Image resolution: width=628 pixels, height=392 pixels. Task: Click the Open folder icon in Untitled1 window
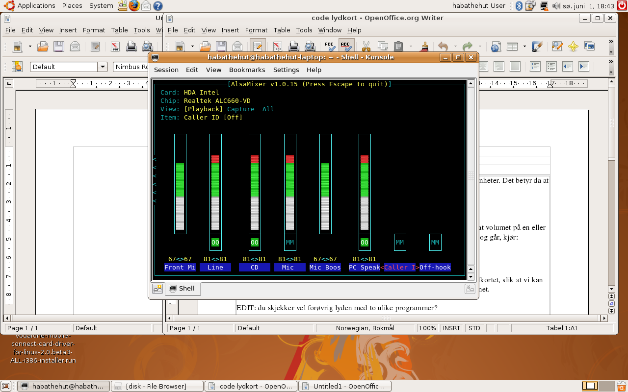(43, 47)
